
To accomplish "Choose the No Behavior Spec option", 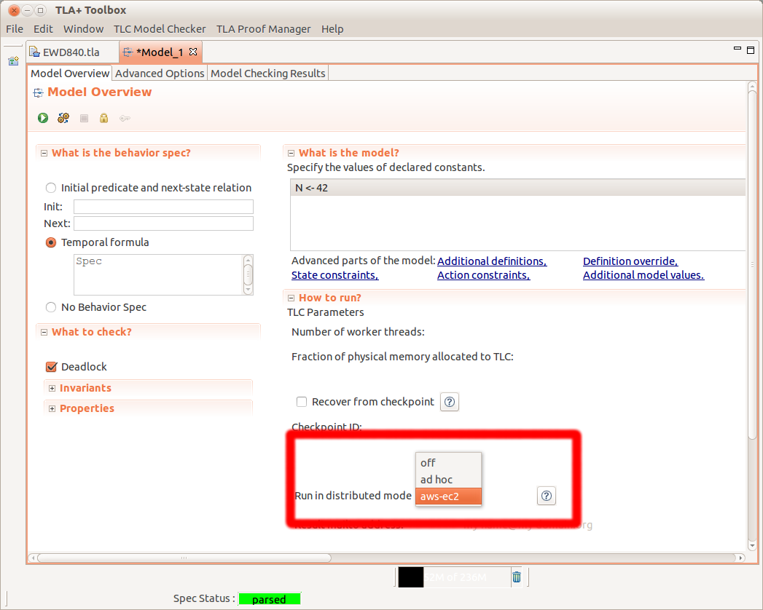I will pos(51,307).
